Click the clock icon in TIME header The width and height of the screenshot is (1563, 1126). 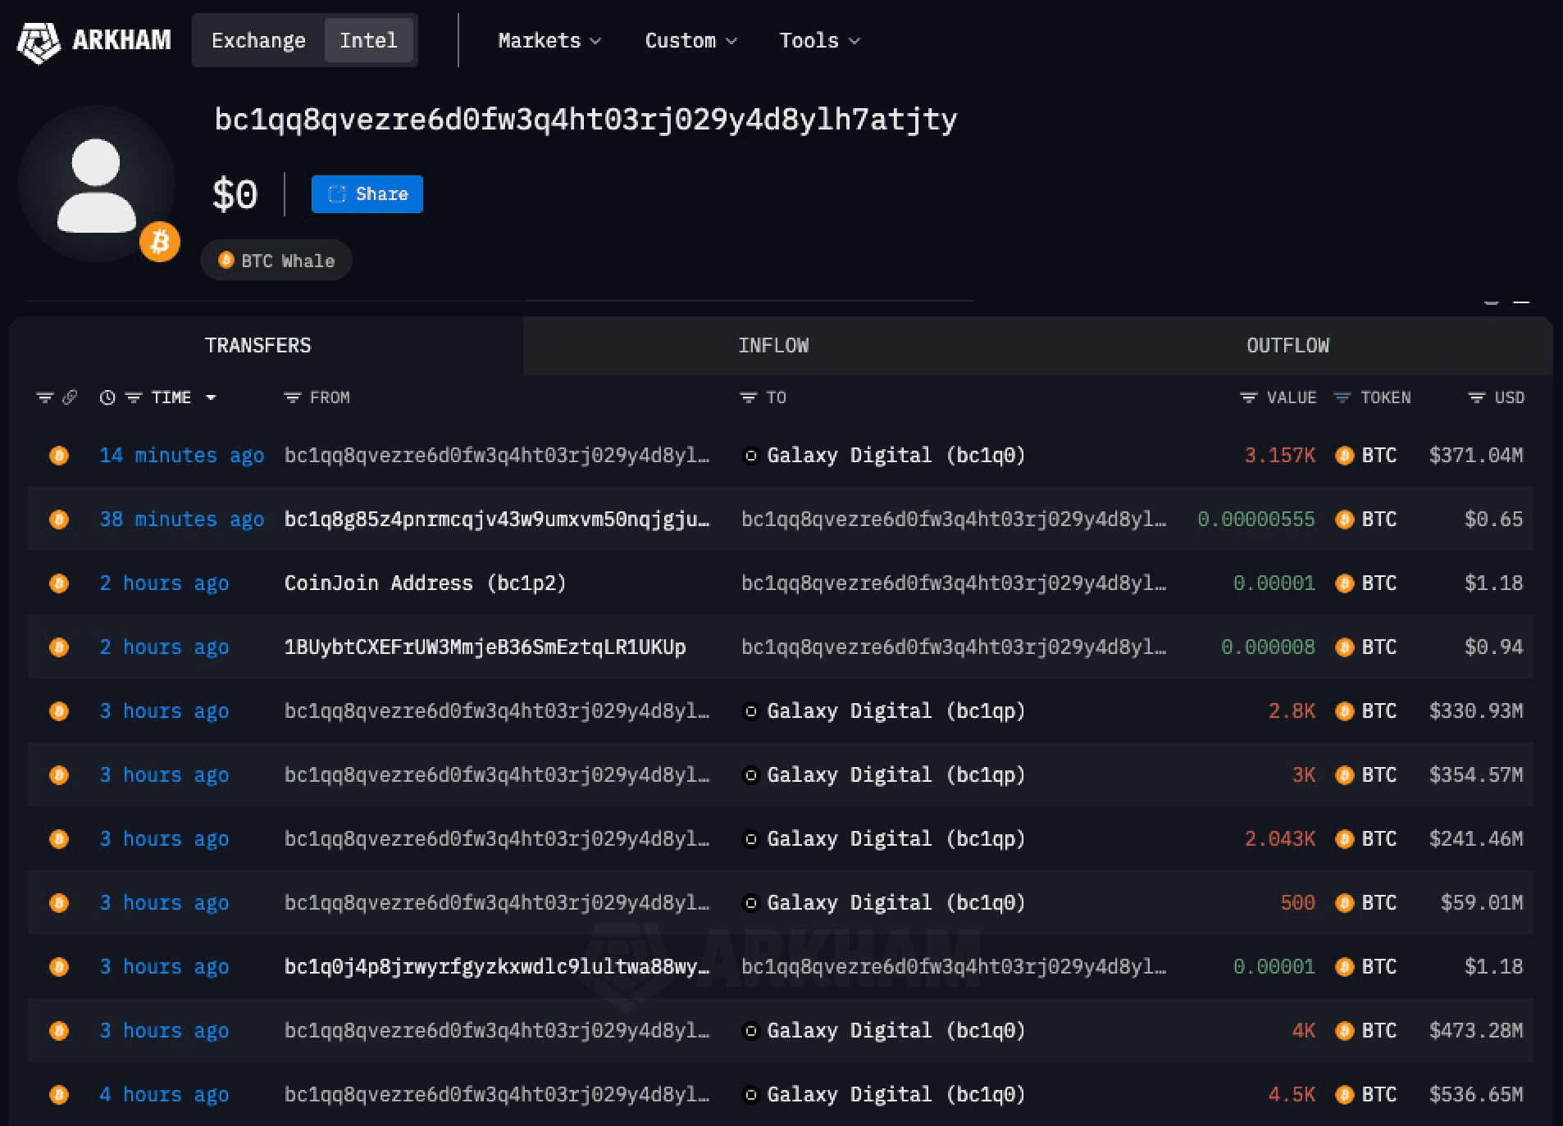[x=107, y=397]
